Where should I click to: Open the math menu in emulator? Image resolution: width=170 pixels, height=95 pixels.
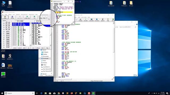pos(6,15)
